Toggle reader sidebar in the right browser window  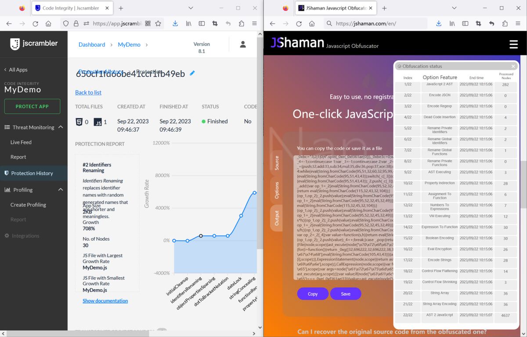pyautogui.click(x=465, y=23)
